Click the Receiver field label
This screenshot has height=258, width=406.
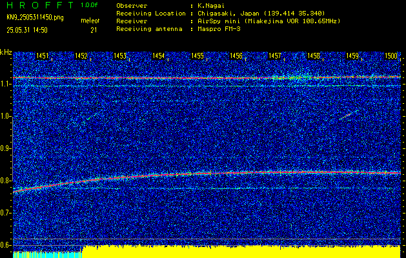[132, 21]
